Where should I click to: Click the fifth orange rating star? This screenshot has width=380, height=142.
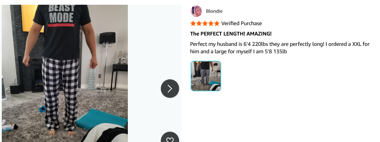click(217, 23)
